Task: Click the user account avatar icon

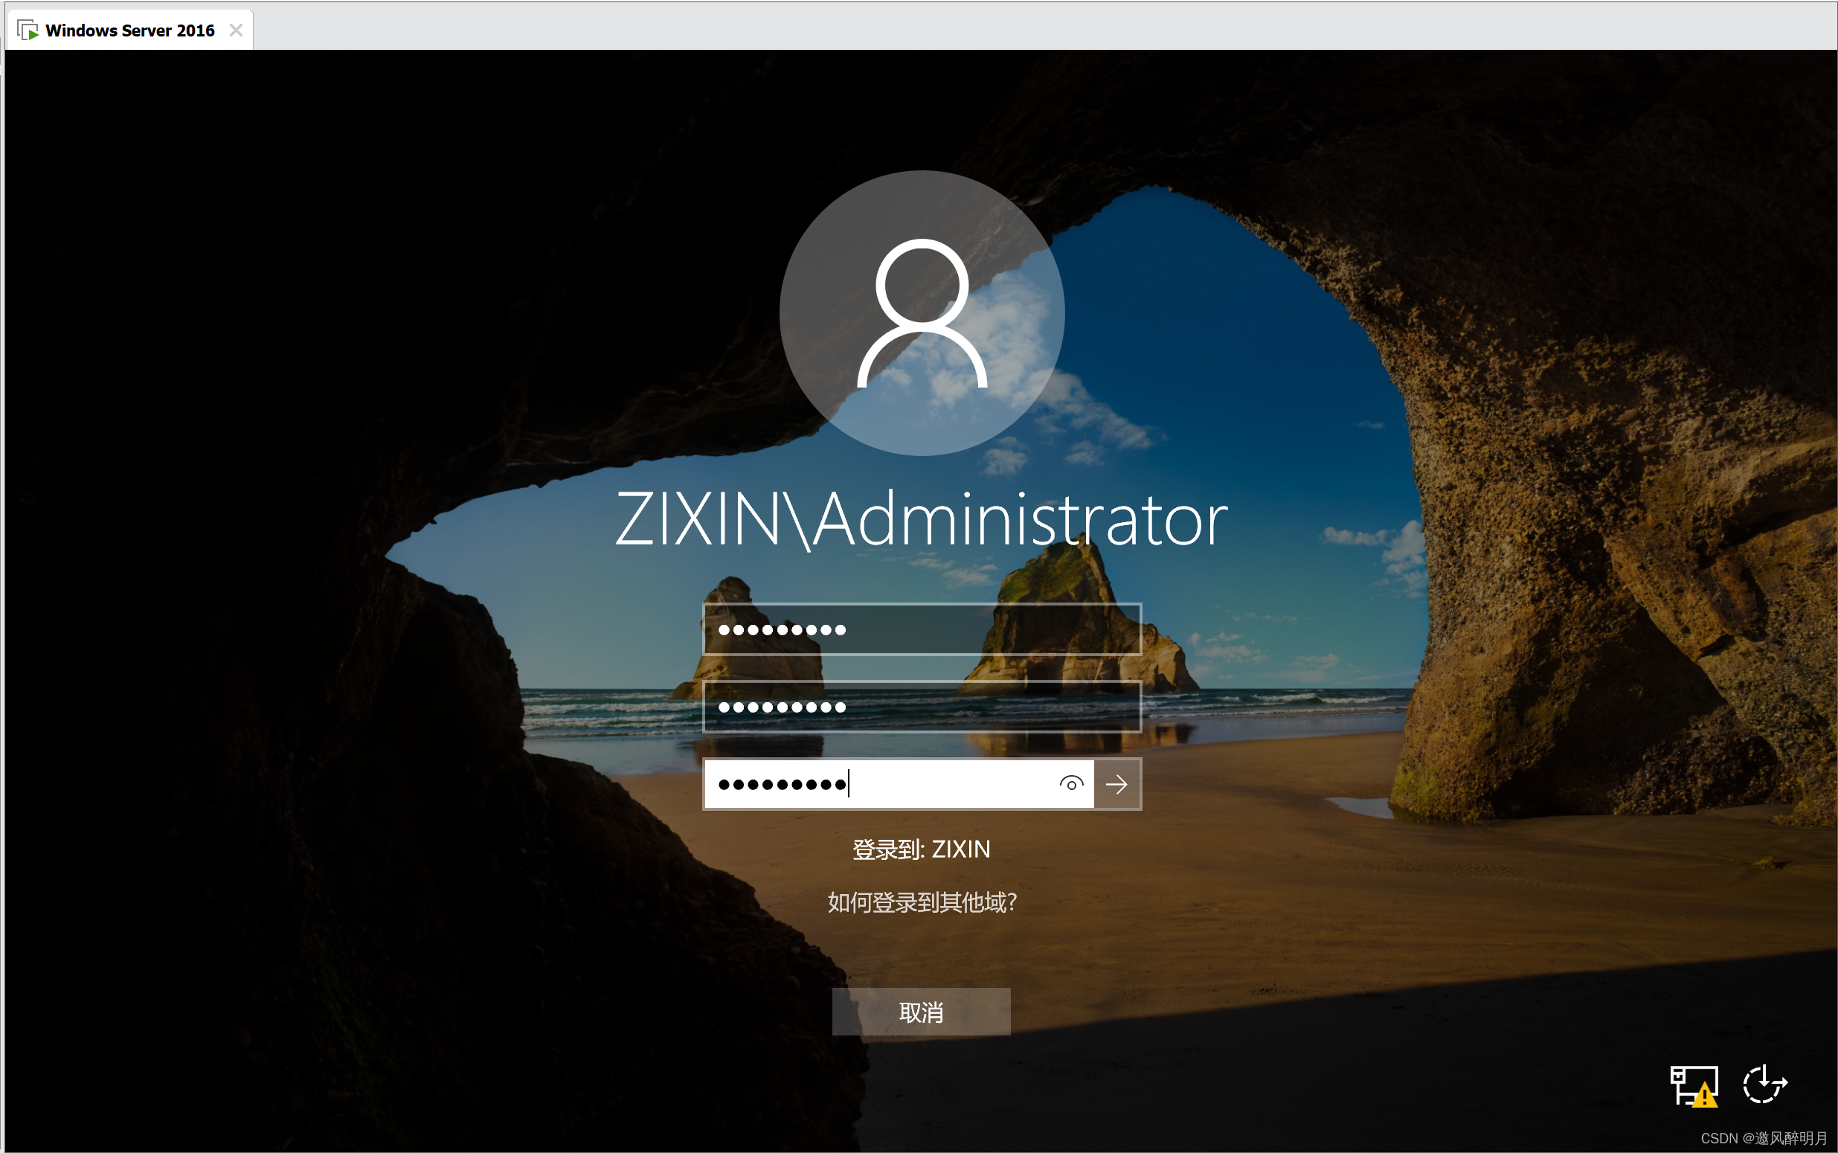Action: [x=920, y=311]
